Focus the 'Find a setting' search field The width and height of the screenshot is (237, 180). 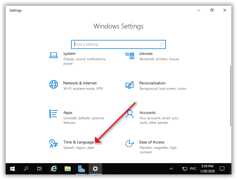116,44
